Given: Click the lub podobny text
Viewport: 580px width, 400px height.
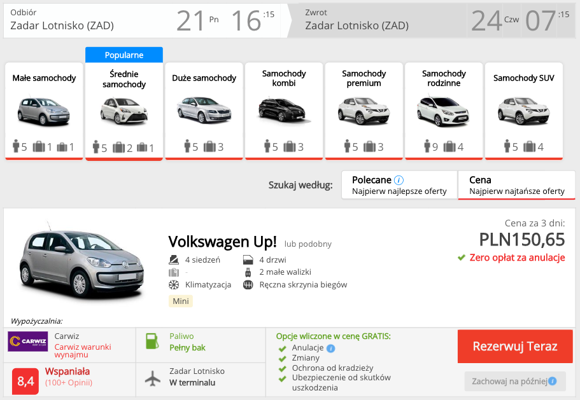Looking at the screenshot, I should [x=308, y=244].
